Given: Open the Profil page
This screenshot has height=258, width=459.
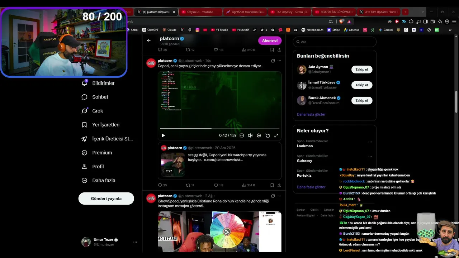Looking at the screenshot, I should pos(93,167).
